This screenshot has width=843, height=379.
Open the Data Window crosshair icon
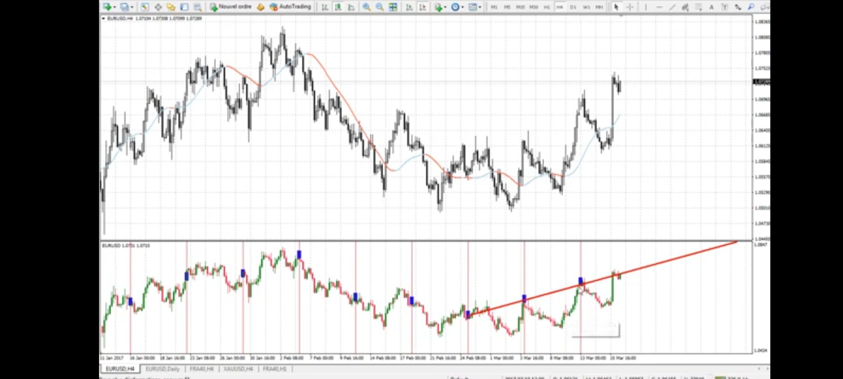coord(158,7)
